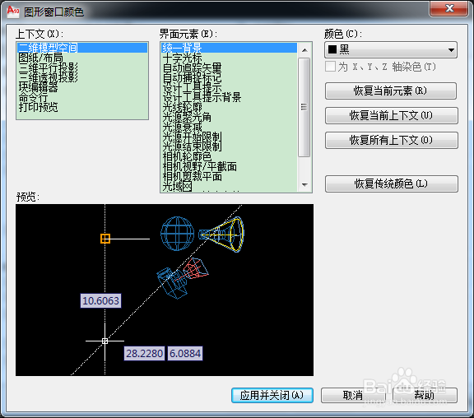Select 二维模型空间 in context list

point(82,48)
